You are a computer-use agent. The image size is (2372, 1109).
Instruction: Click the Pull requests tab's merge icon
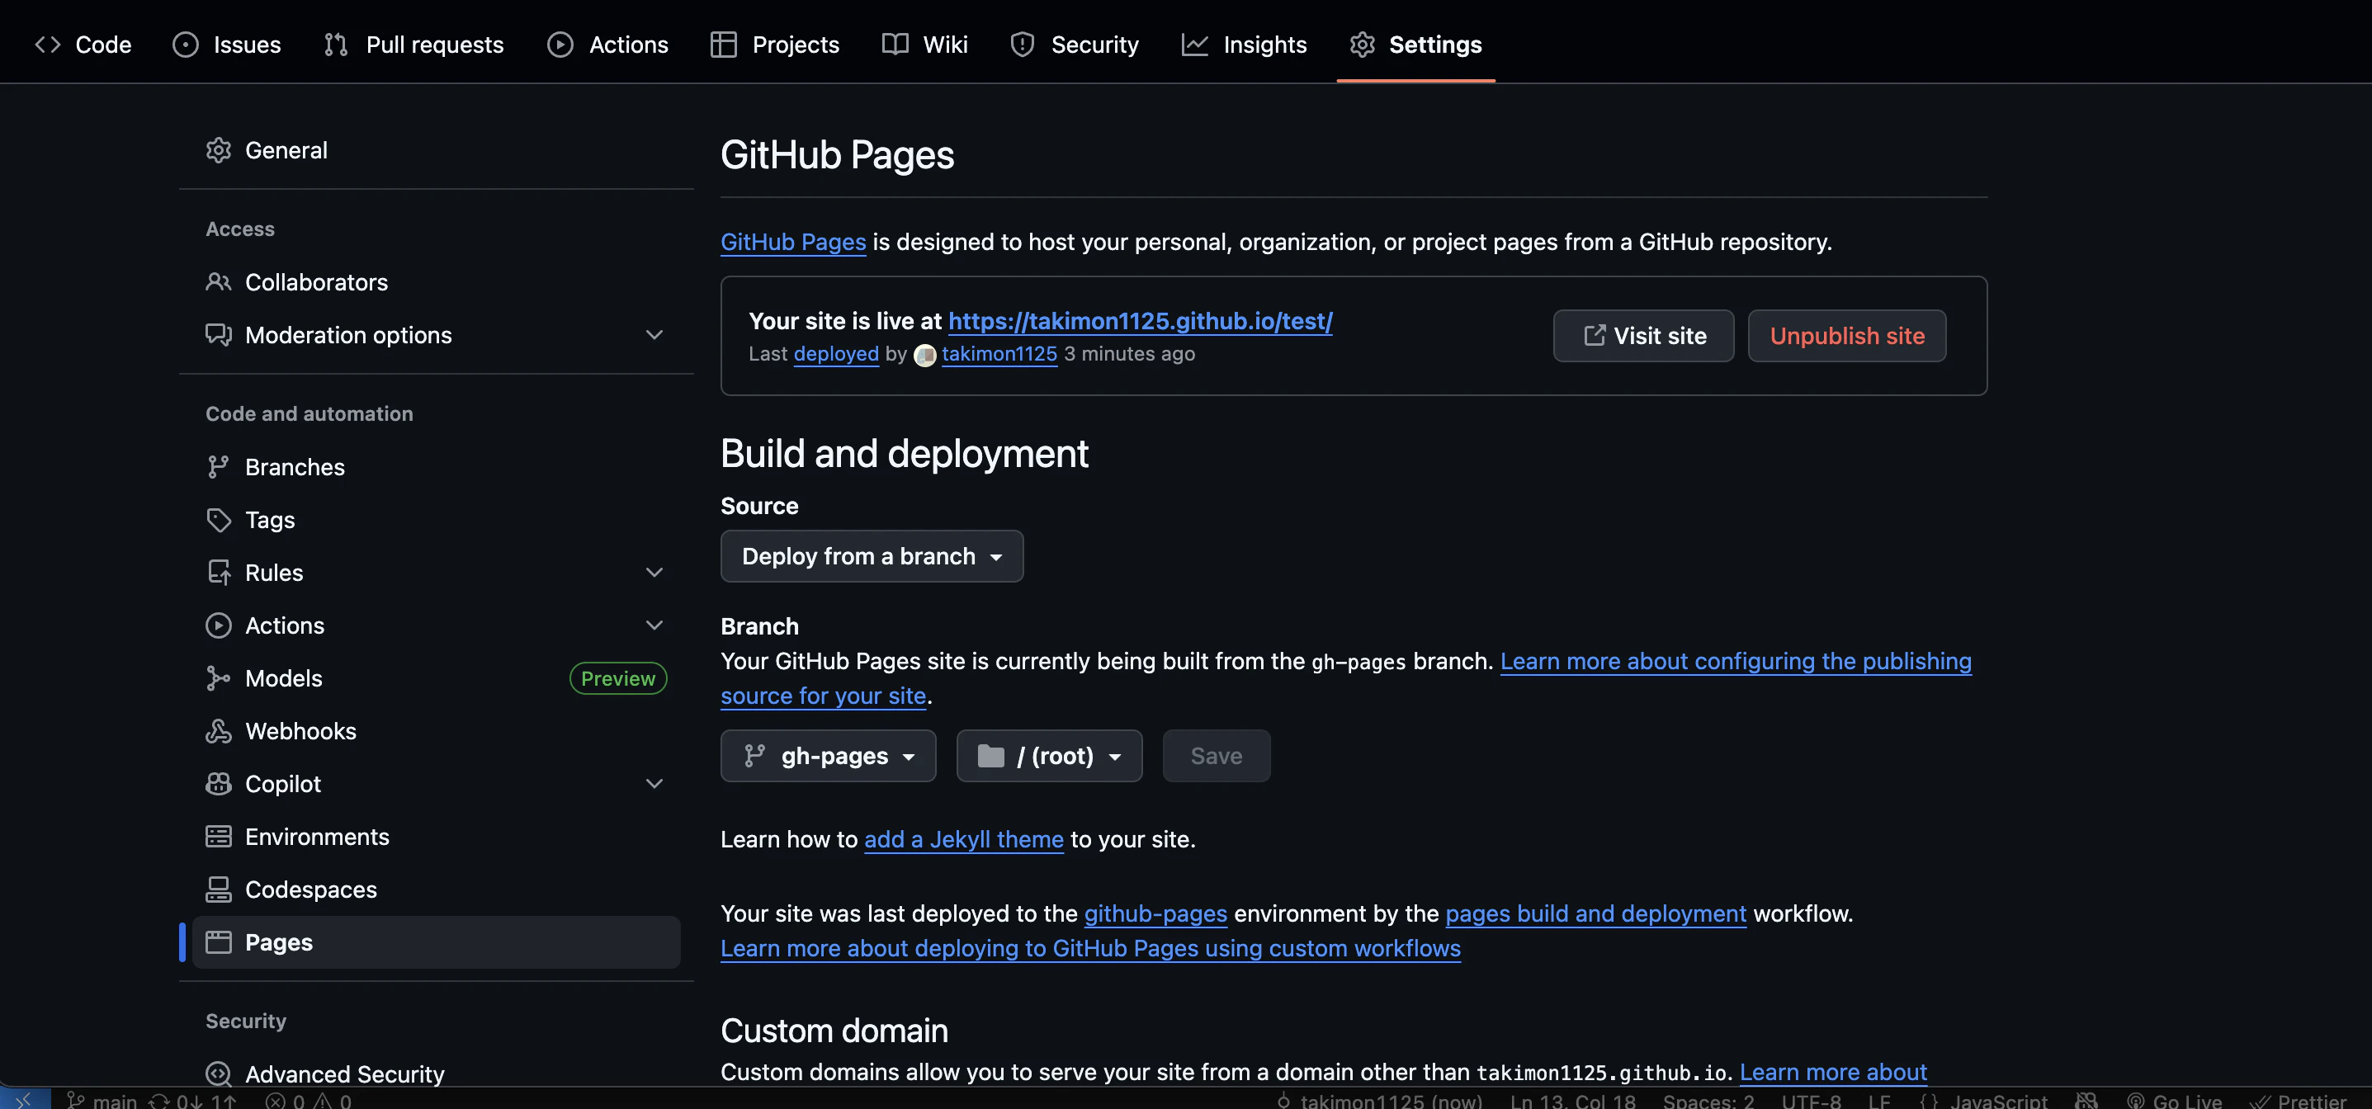[x=336, y=45]
